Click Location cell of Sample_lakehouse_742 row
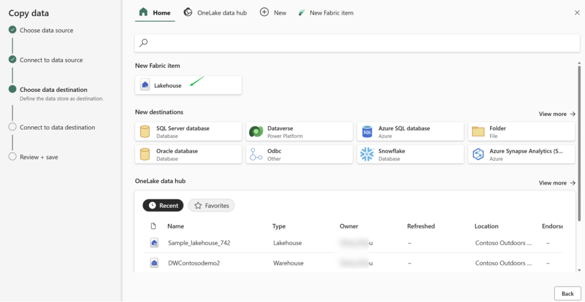Viewport: 585px width, 302px height. [x=504, y=243]
